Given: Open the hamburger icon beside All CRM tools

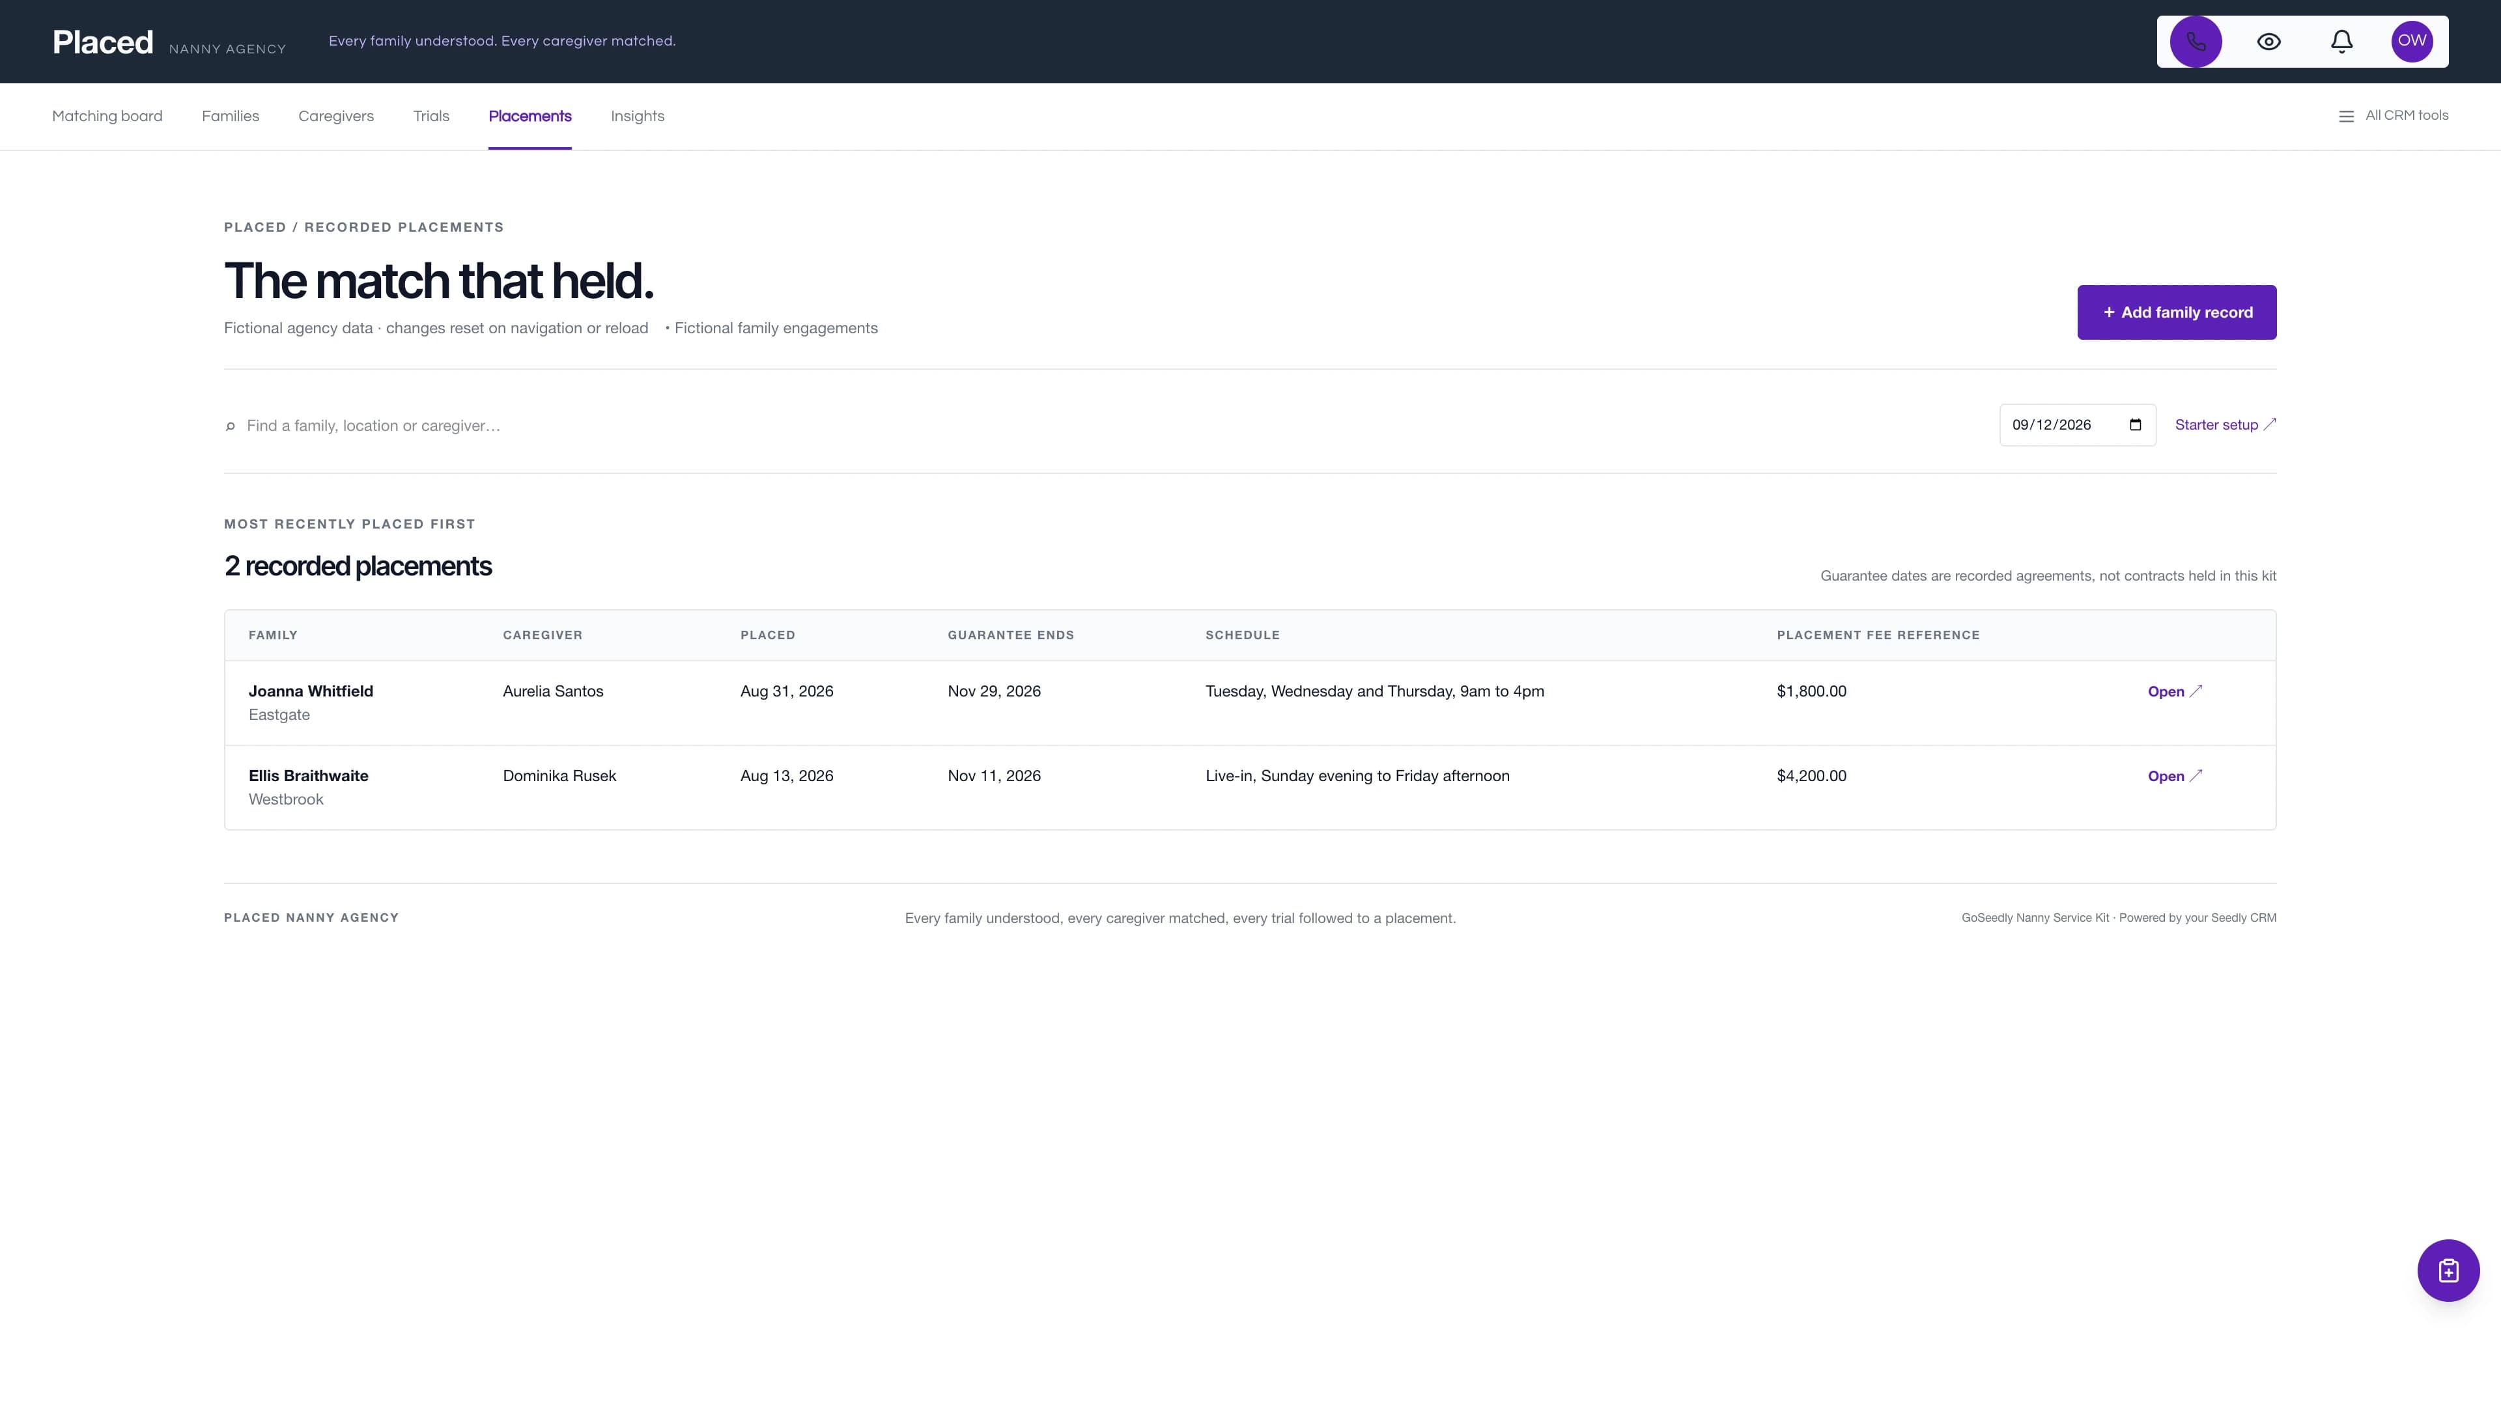Looking at the screenshot, I should click(2345, 117).
